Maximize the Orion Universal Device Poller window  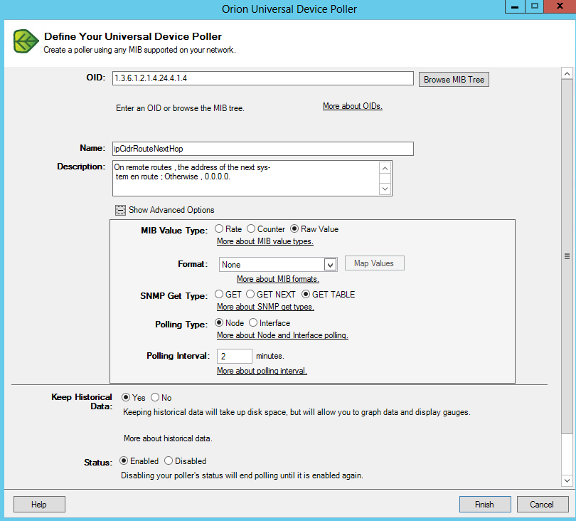pos(535,6)
